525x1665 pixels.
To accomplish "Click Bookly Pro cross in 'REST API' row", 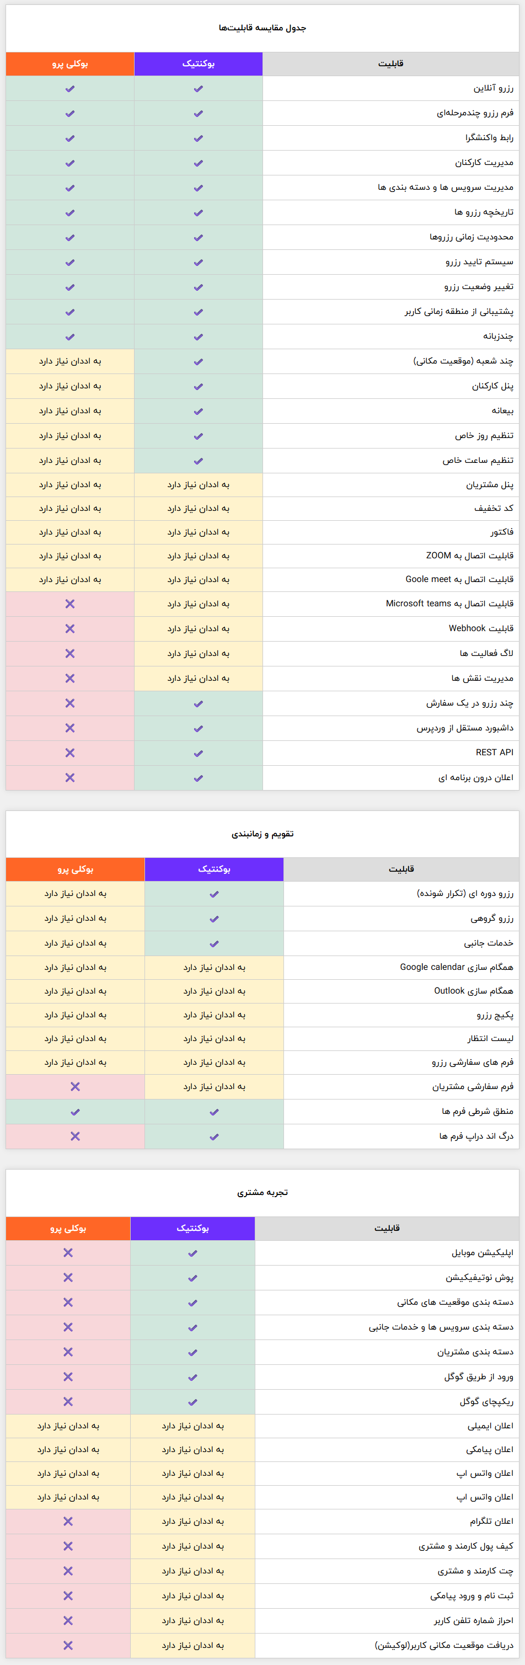I will [69, 753].
